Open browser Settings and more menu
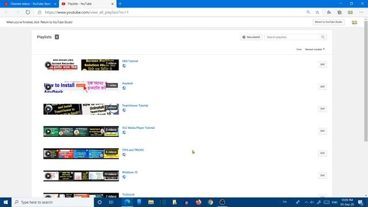 tap(361, 12)
